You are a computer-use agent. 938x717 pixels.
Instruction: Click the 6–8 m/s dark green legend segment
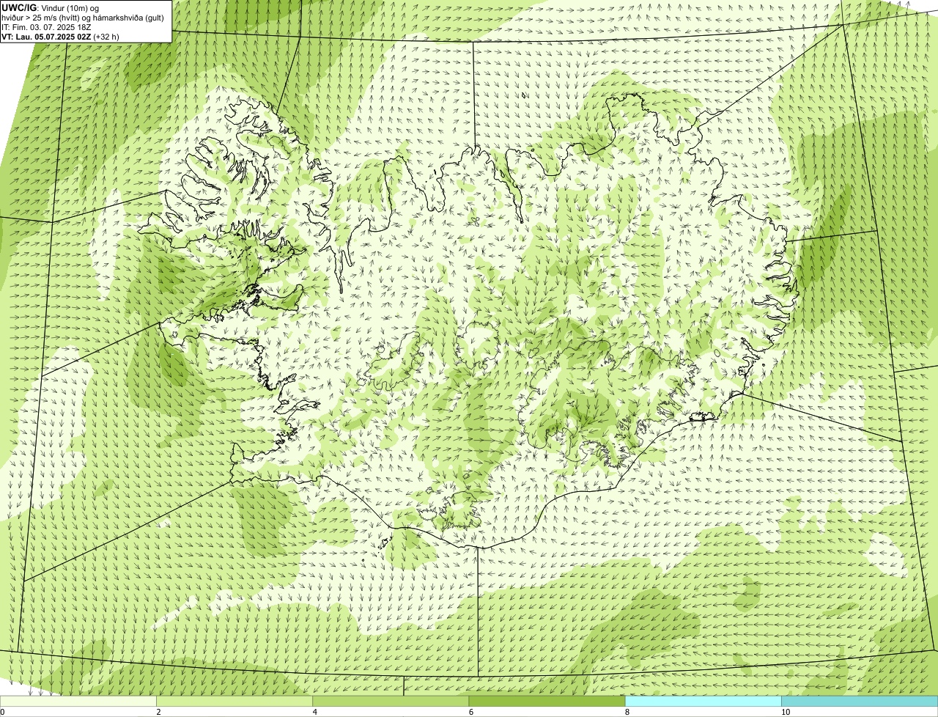pos(547,701)
